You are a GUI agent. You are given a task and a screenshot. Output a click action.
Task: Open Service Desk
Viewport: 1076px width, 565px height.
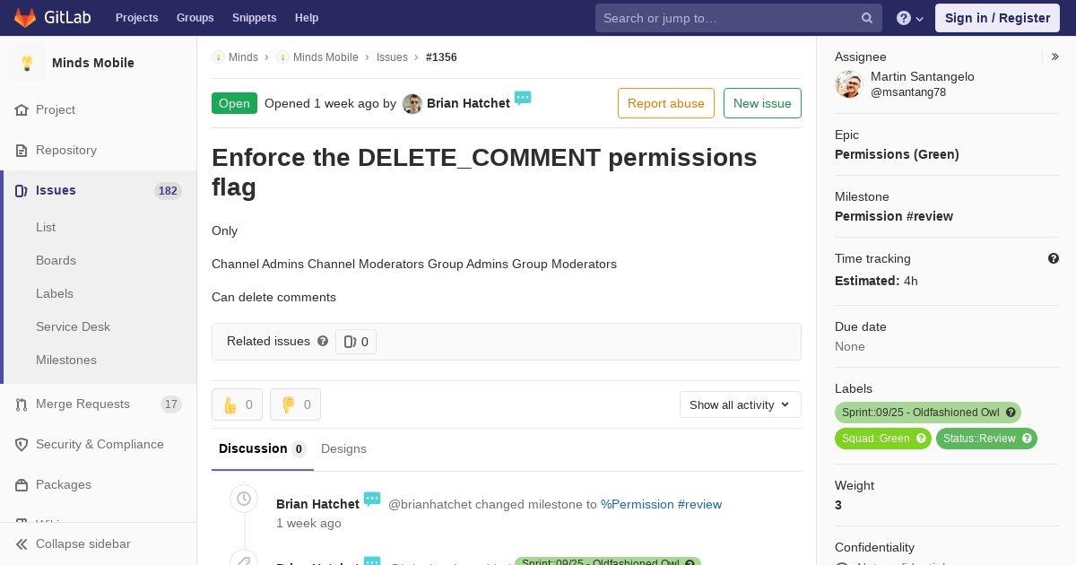[73, 326]
